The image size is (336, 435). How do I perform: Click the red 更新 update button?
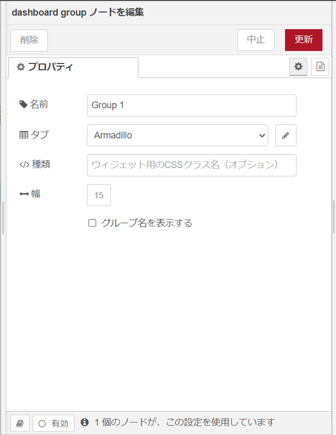pos(304,40)
